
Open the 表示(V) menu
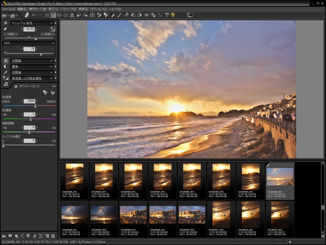[x=53, y=9]
